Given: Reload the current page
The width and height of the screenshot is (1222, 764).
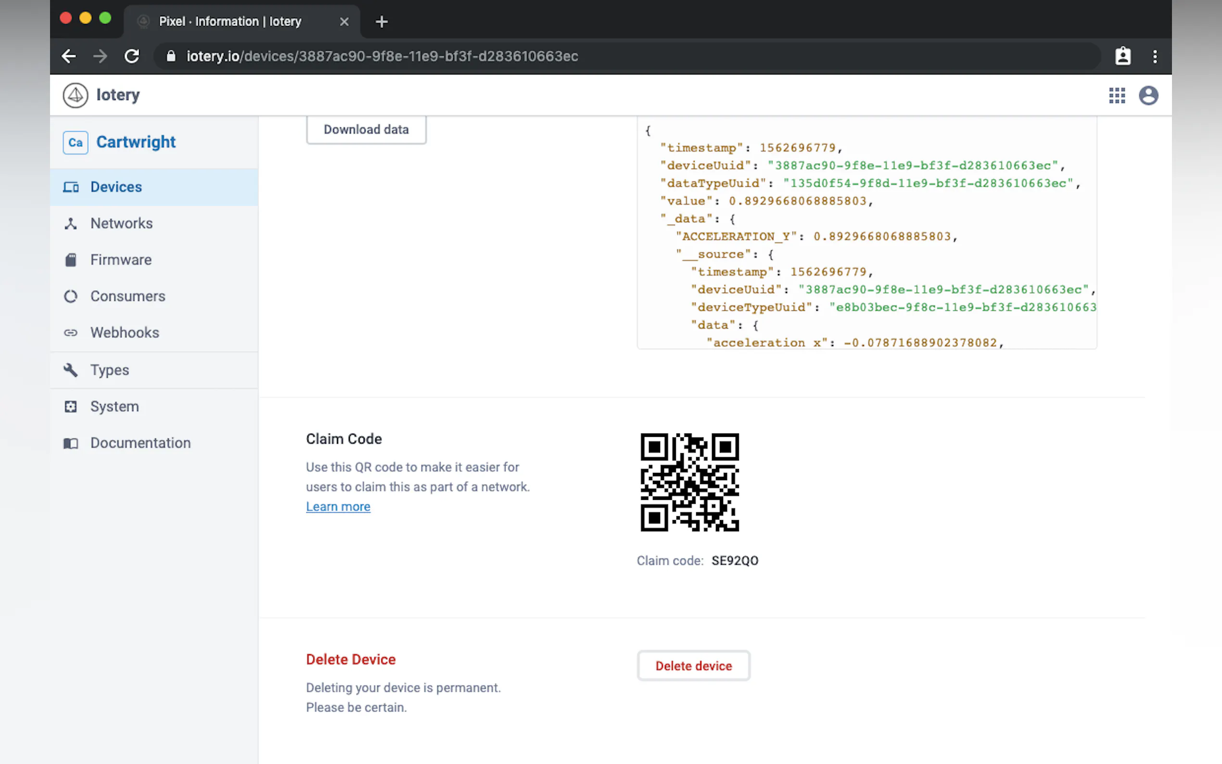Looking at the screenshot, I should (132, 56).
